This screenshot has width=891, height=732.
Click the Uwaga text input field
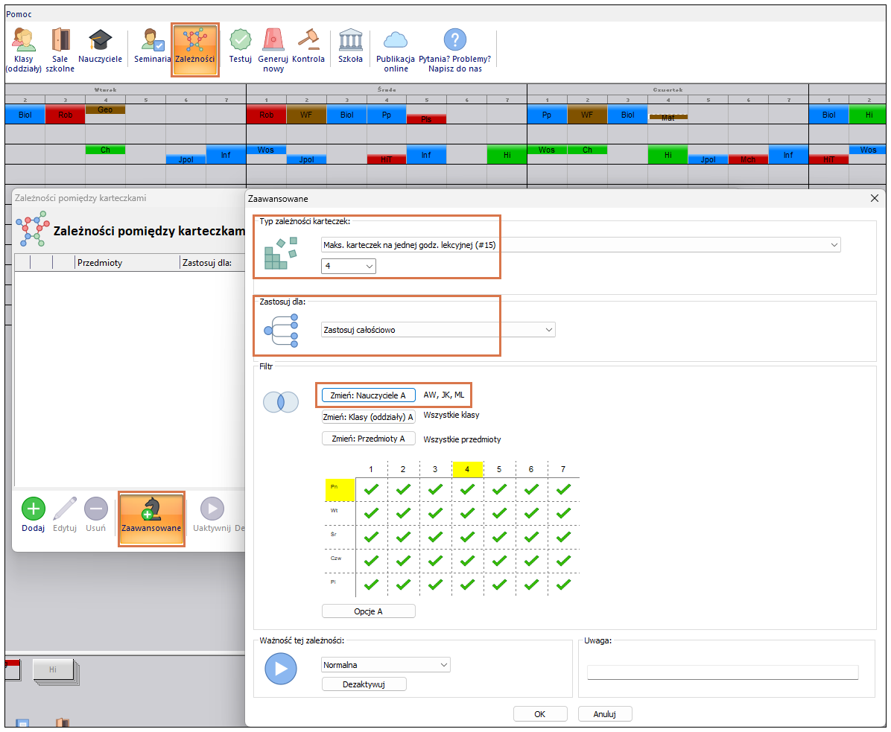(x=722, y=672)
